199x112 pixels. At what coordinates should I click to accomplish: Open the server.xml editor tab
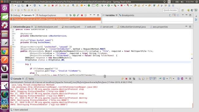(x=106, y=27)
